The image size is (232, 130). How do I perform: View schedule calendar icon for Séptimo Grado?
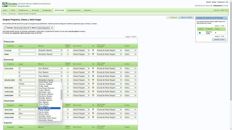pos(93,113)
